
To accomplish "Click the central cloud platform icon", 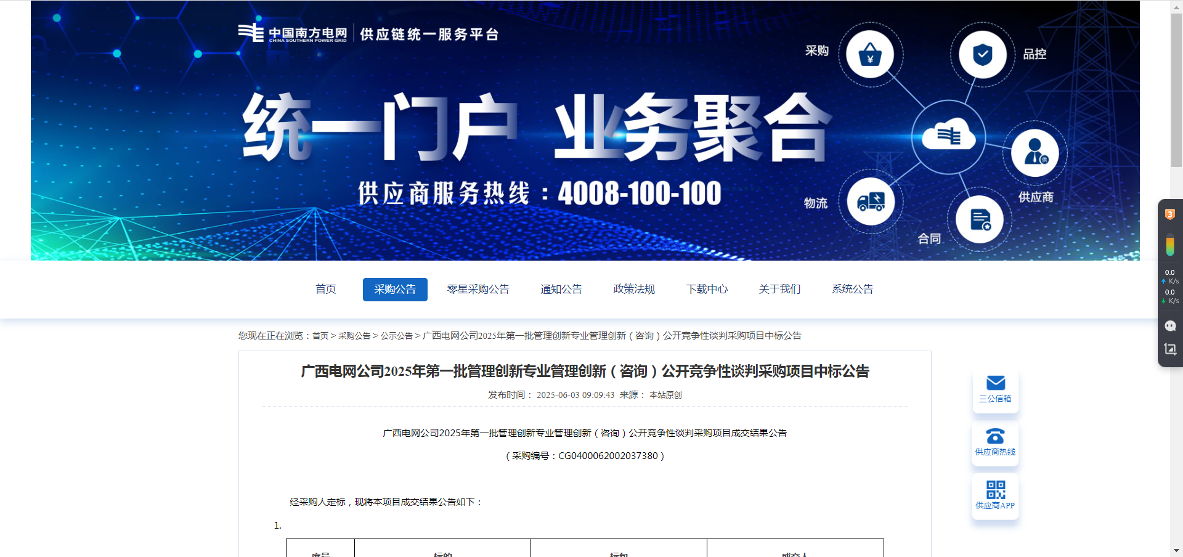I will 948,136.
